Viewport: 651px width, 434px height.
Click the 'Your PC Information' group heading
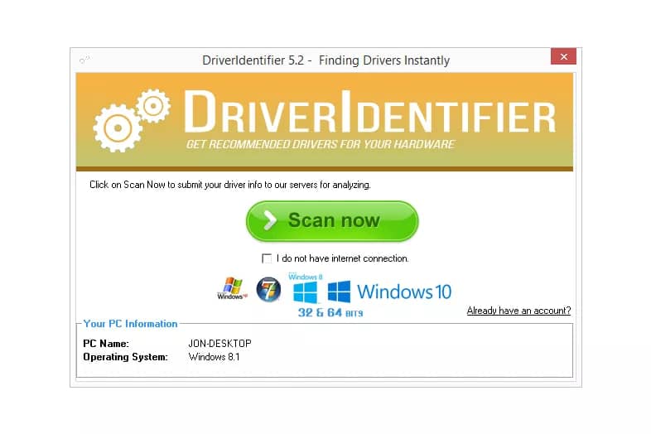point(130,324)
